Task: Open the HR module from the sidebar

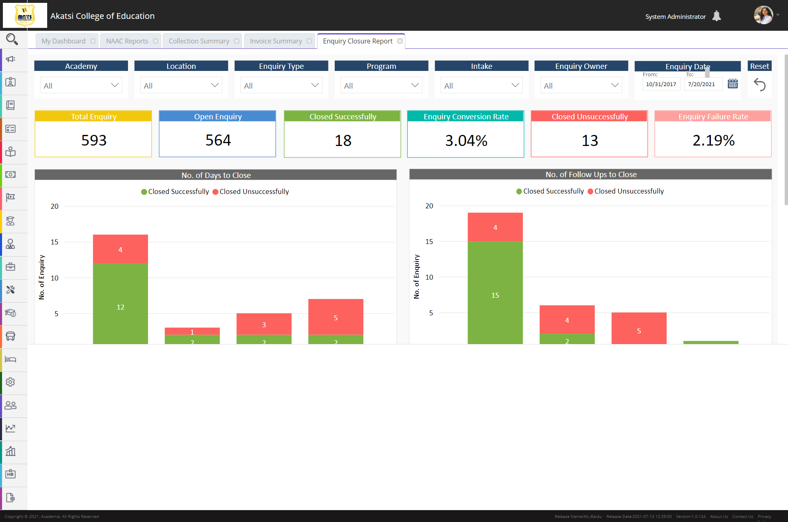Action: click(x=11, y=475)
